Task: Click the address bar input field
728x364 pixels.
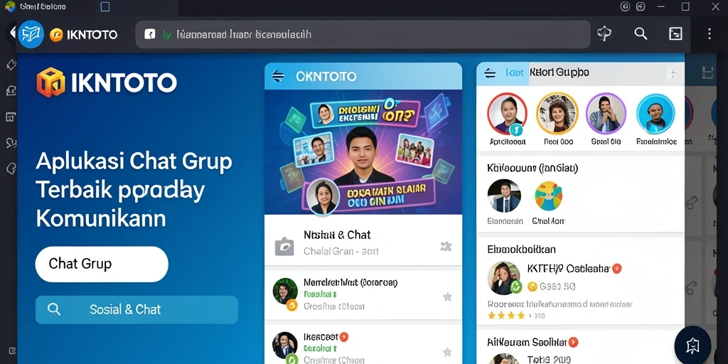Action: coord(363,34)
